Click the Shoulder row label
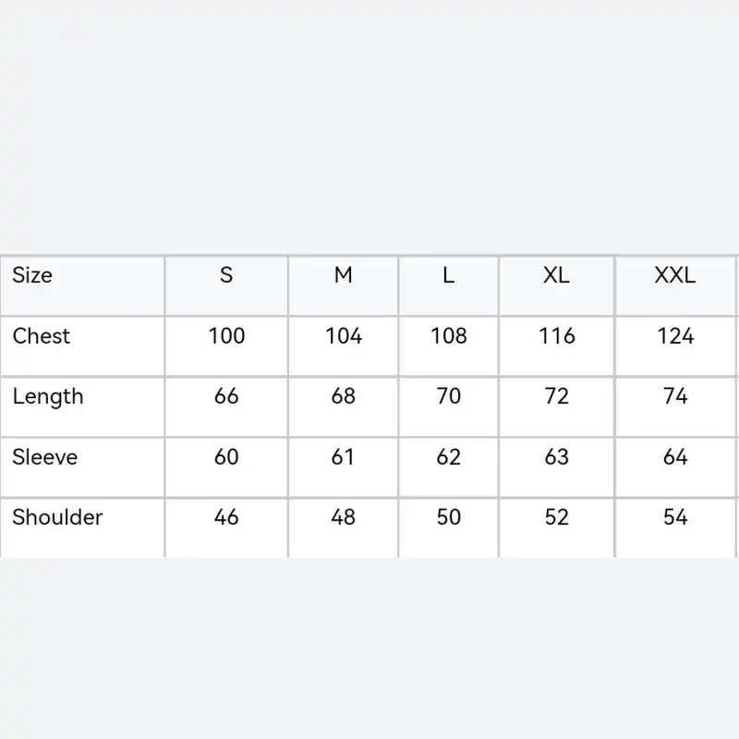Viewport: 739px width, 739px height. pyautogui.click(x=57, y=517)
